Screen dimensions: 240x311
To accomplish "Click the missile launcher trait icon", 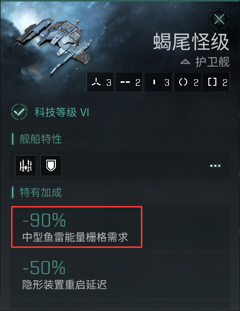I will [x=26, y=166].
